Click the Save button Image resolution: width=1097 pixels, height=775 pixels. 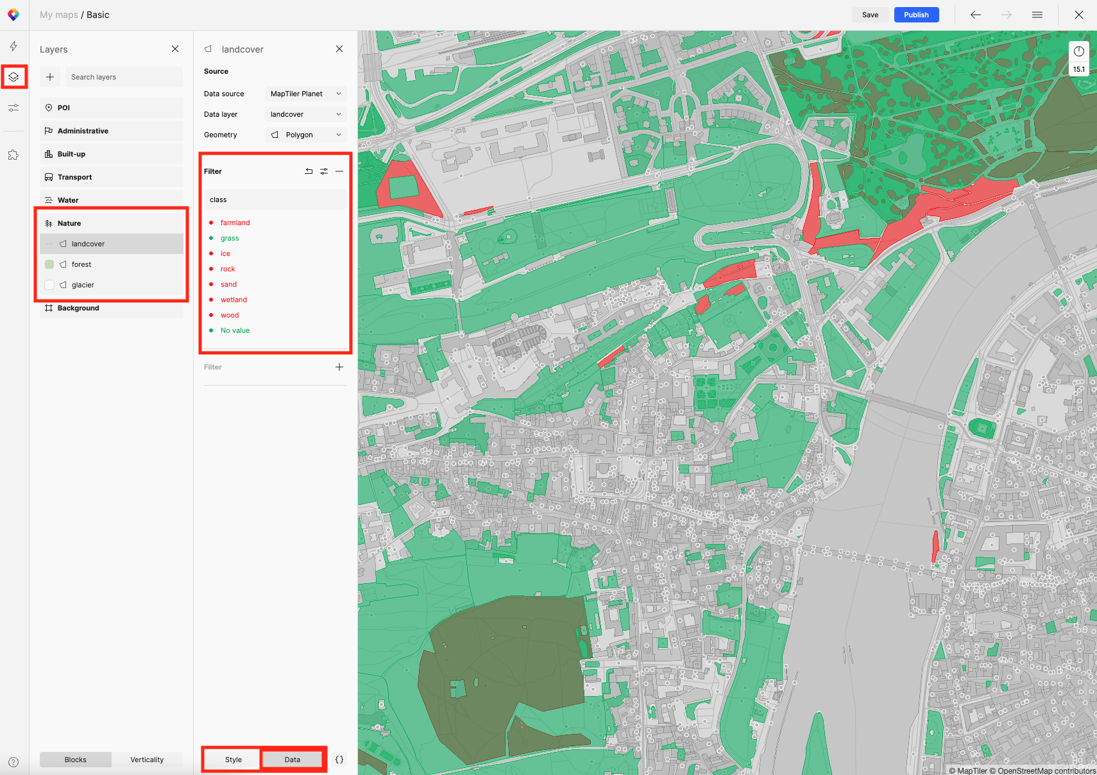870,15
